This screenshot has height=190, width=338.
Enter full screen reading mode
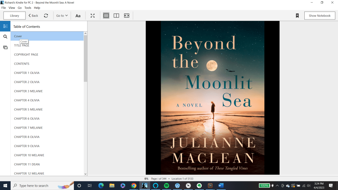[x=93, y=16]
